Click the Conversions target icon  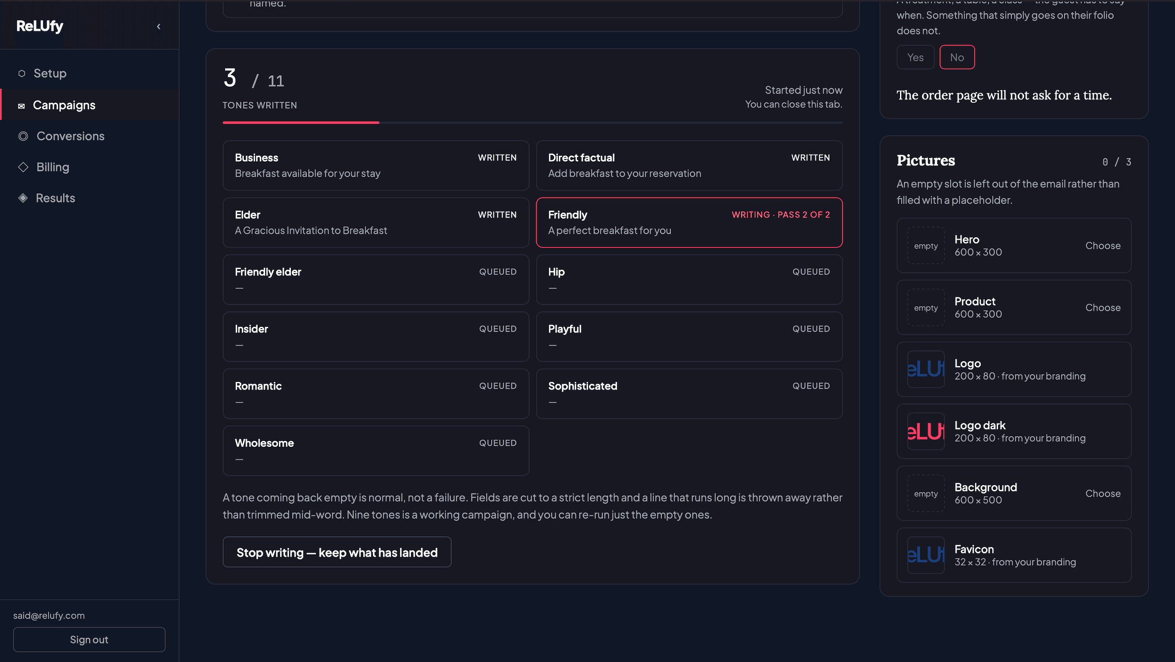point(23,136)
